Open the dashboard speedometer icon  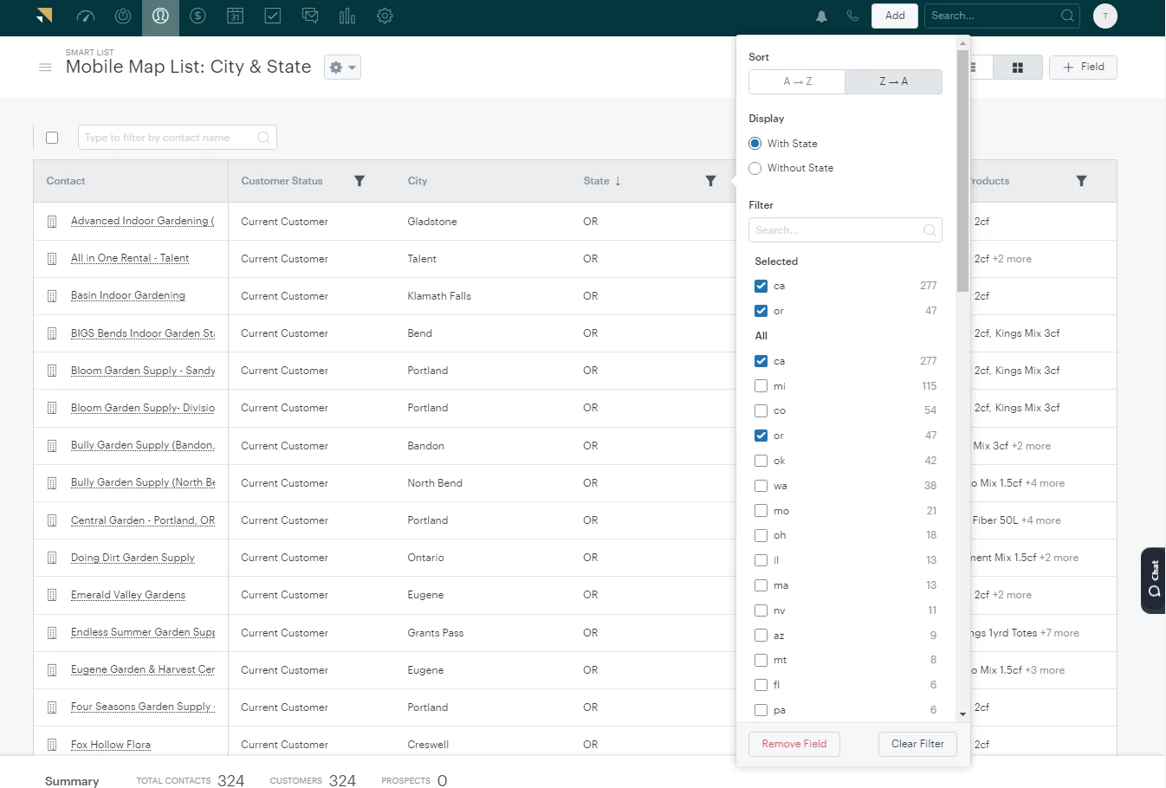[x=85, y=16]
